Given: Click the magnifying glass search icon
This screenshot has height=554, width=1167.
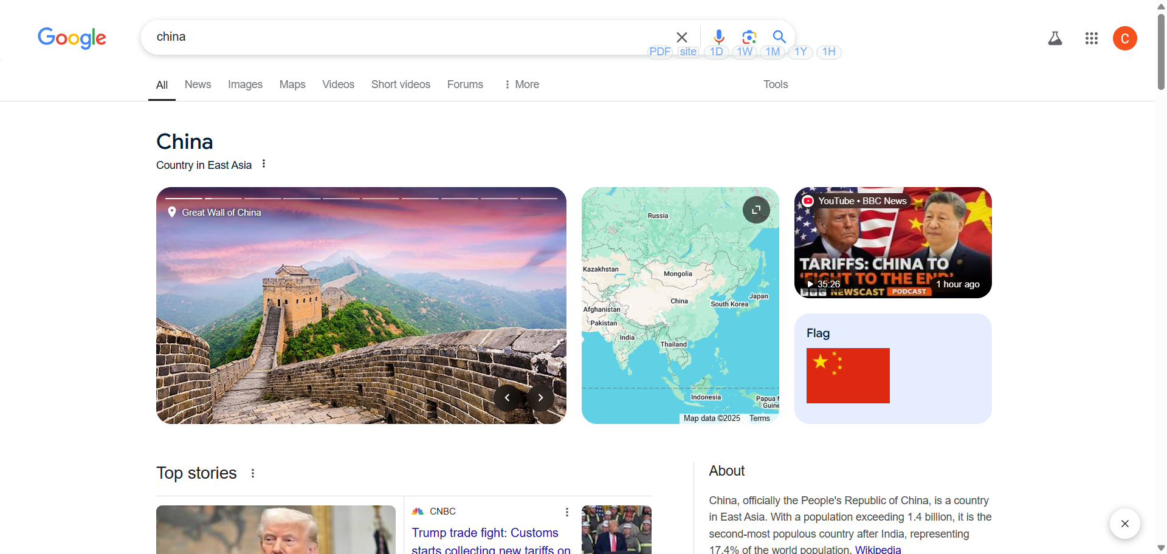Looking at the screenshot, I should coord(779,37).
